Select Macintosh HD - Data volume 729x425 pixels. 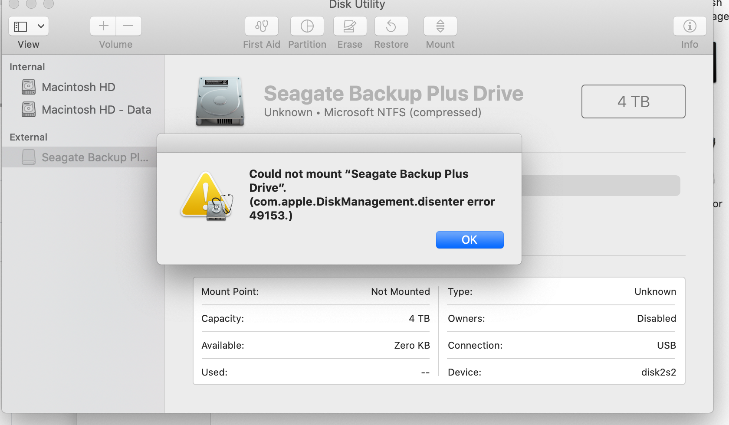(96, 110)
